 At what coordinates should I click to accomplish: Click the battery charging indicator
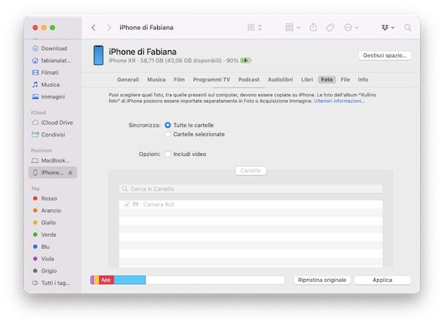[245, 60]
